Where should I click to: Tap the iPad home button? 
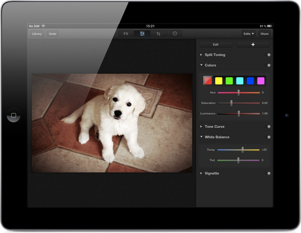(x=13, y=115)
